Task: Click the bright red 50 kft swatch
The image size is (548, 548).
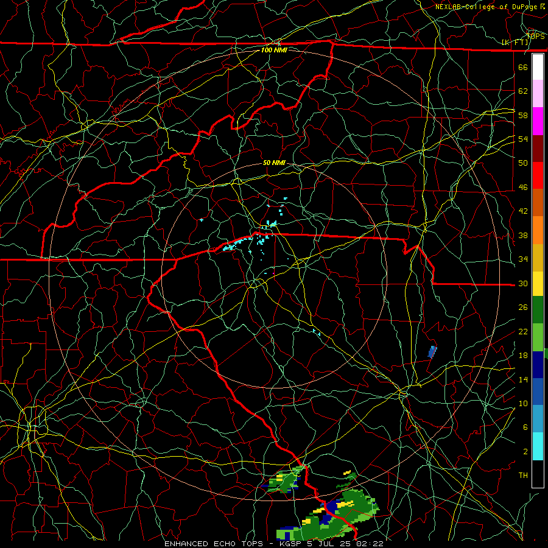Action: (538, 175)
